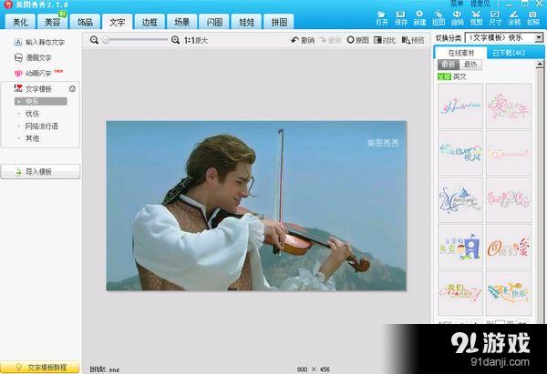The width and height of the screenshot is (547, 374).
Task: Sort templates by 最新
Action: coord(449,65)
